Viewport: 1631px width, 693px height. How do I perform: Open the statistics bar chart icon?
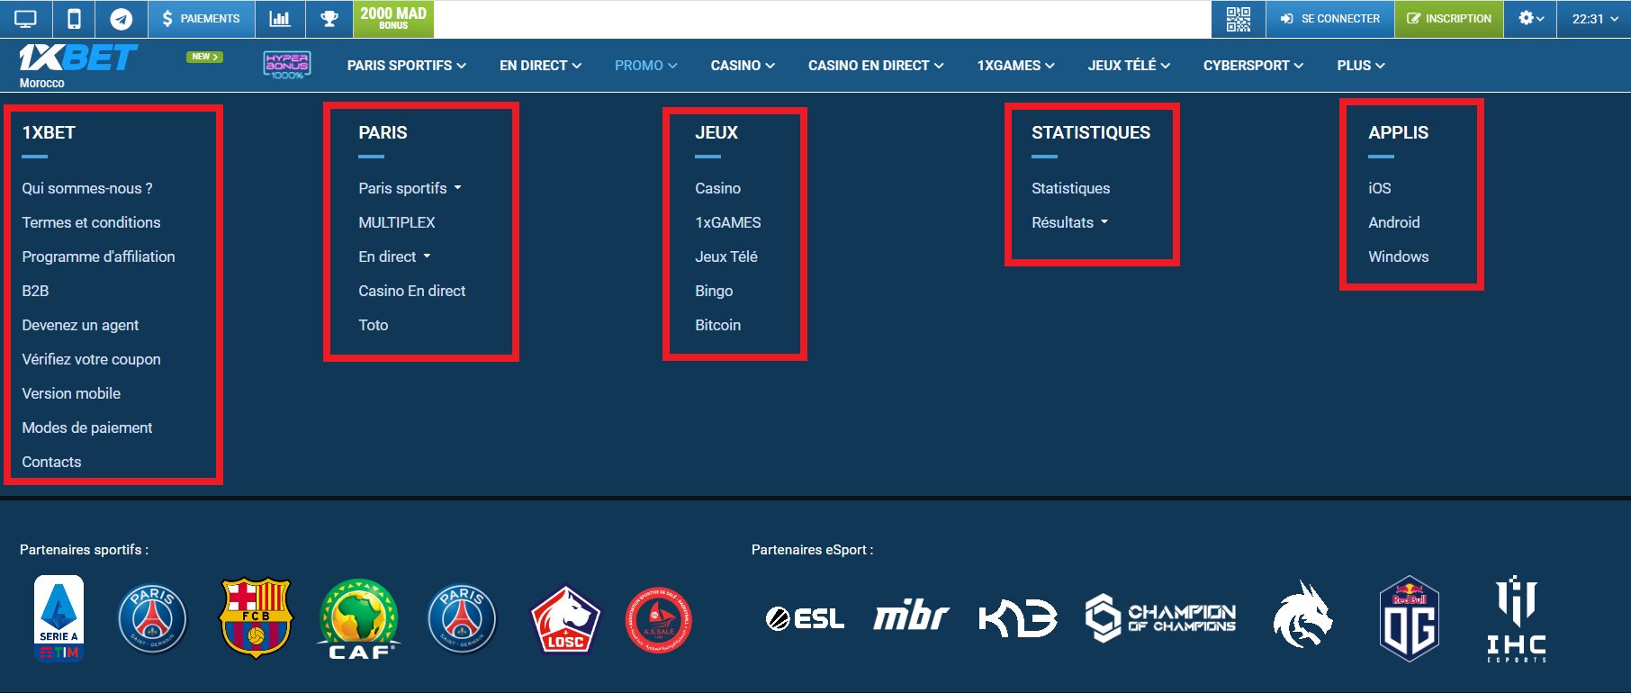tap(280, 19)
